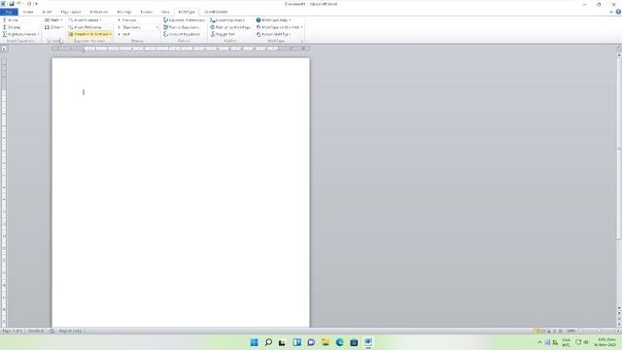Image resolution: width=622 pixels, height=350 pixels.
Task: Open the Page Layout tab
Action: (x=71, y=12)
